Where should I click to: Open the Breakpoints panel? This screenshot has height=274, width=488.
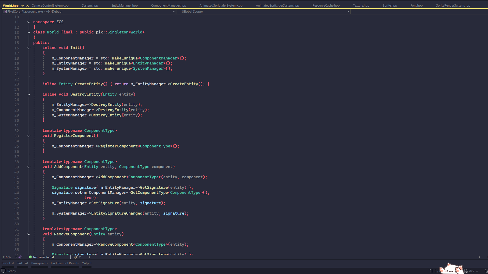click(x=39, y=263)
